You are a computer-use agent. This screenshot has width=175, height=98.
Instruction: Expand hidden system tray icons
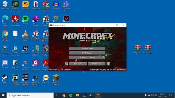click(x=142, y=95)
